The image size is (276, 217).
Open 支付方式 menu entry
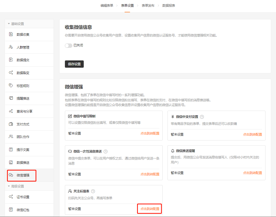click(29, 124)
